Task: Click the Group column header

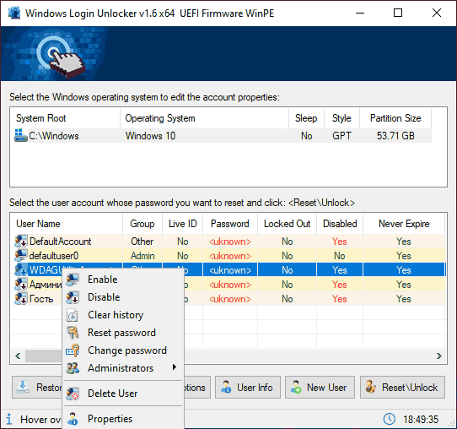Action: (x=142, y=224)
